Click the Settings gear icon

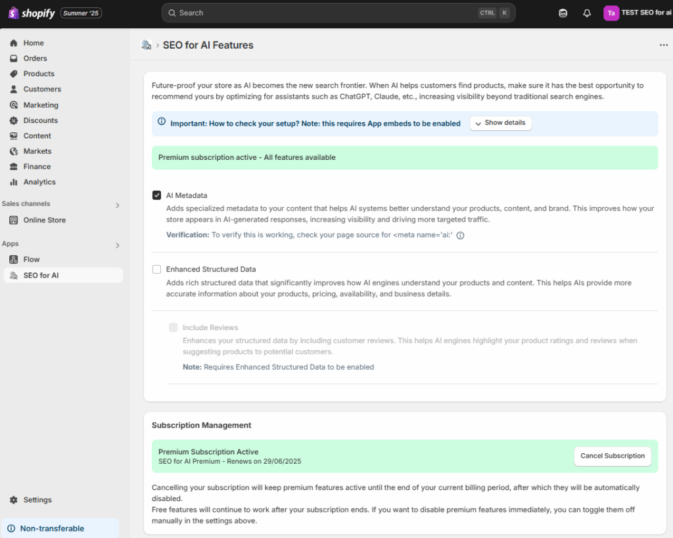14,500
